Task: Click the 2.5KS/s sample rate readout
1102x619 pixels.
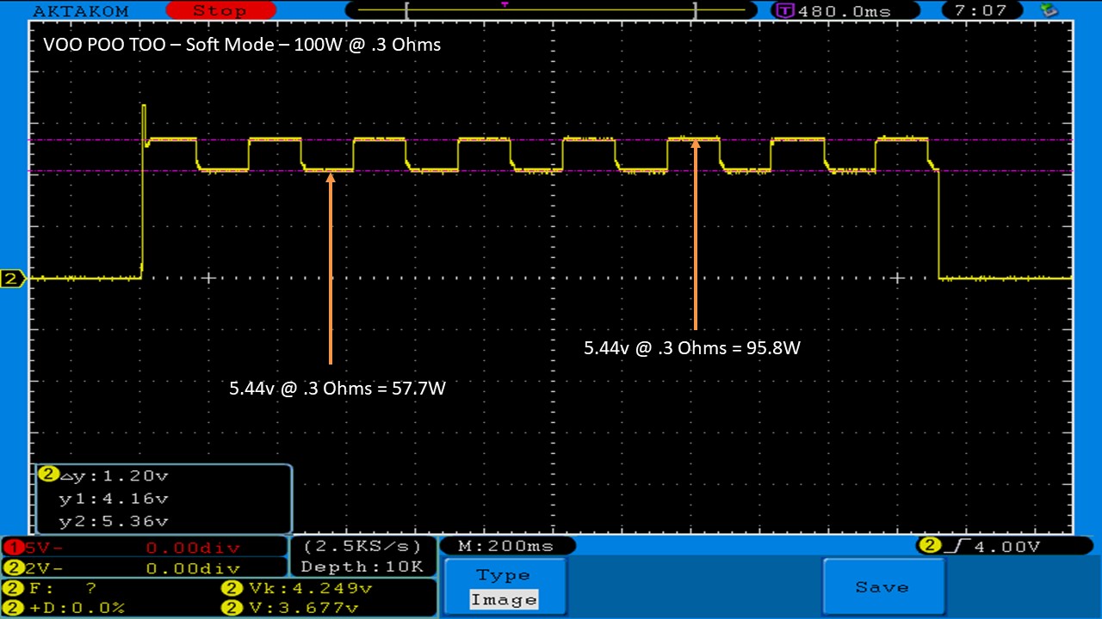Action: click(x=362, y=546)
